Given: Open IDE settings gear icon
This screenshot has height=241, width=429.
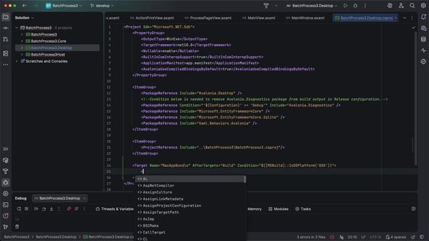Looking at the screenshot, I should (423, 5).
